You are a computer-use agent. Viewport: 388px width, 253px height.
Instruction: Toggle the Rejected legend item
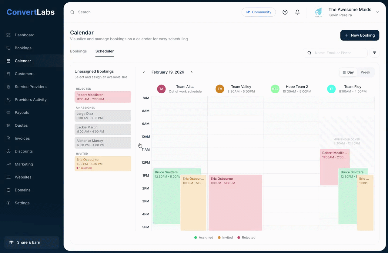(246, 238)
